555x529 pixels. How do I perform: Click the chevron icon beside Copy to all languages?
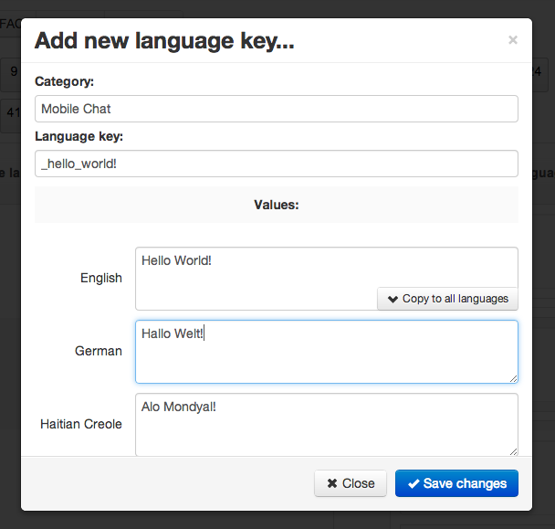[393, 299]
